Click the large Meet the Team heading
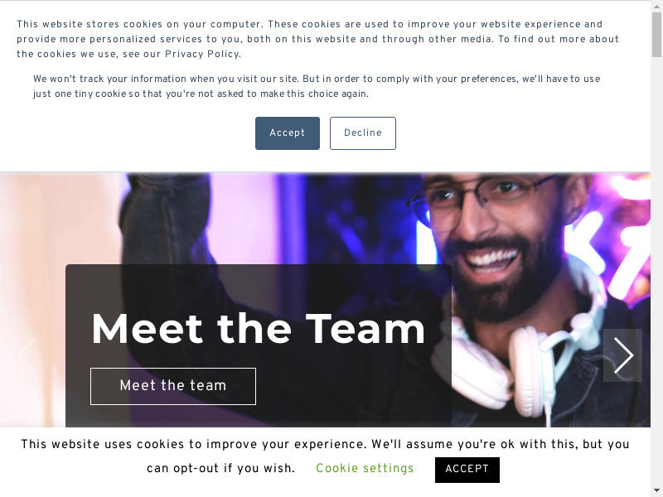The width and height of the screenshot is (663, 497). point(258,329)
